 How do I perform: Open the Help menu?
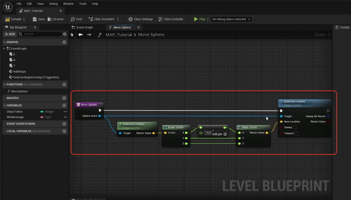[95, 4]
